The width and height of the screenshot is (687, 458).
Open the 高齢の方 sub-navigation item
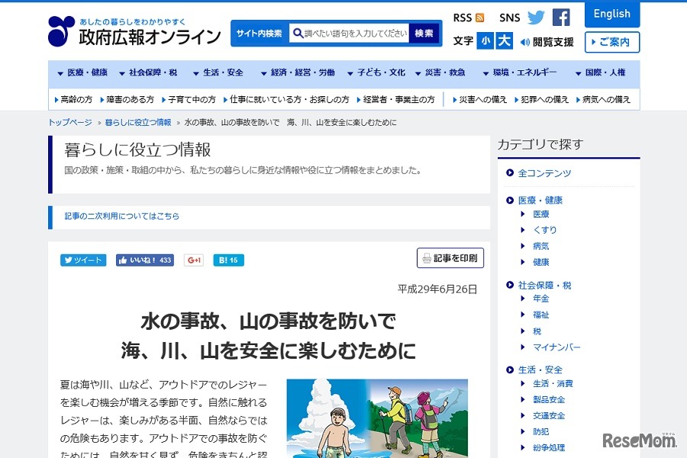73,100
